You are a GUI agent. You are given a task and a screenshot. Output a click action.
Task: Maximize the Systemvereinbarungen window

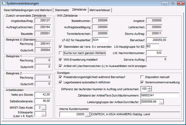coord(173,3)
